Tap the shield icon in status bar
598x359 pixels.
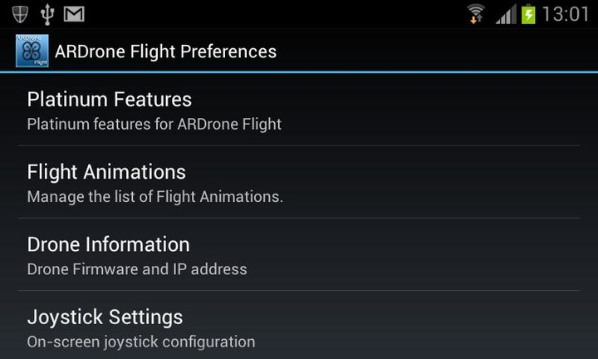(x=20, y=14)
